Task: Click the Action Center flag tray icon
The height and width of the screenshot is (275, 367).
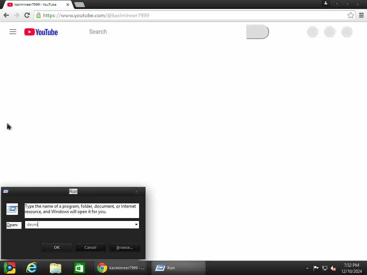Action: pos(316,268)
